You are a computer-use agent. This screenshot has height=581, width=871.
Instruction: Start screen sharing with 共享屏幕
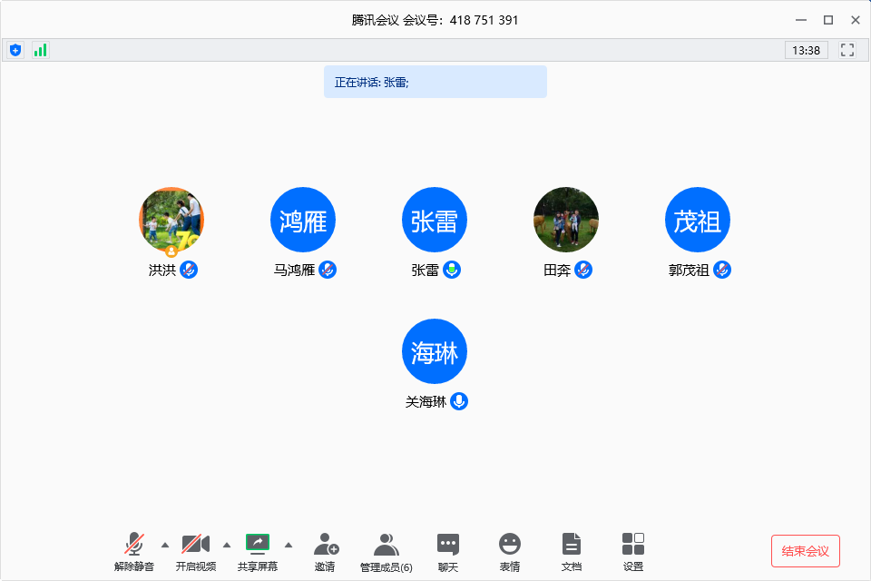(x=258, y=551)
